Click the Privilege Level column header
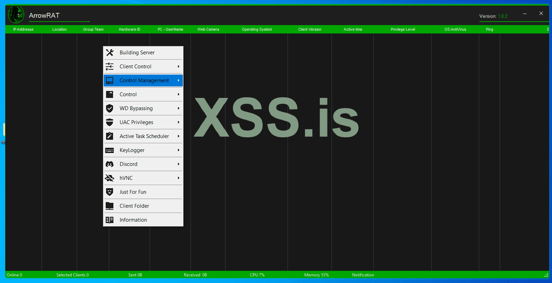The image size is (552, 283). [x=403, y=29]
